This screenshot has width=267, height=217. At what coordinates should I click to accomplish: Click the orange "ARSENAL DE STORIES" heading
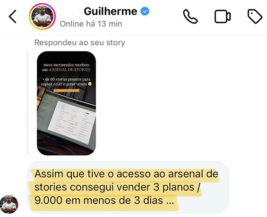click(x=69, y=69)
